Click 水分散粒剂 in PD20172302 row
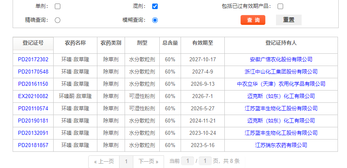The width and height of the screenshot is (347, 168). 142,59
